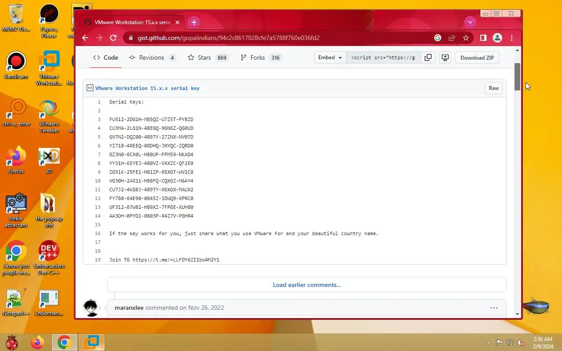Open 'VMware Workstation 15.x.x serial key' file link

click(148, 88)
